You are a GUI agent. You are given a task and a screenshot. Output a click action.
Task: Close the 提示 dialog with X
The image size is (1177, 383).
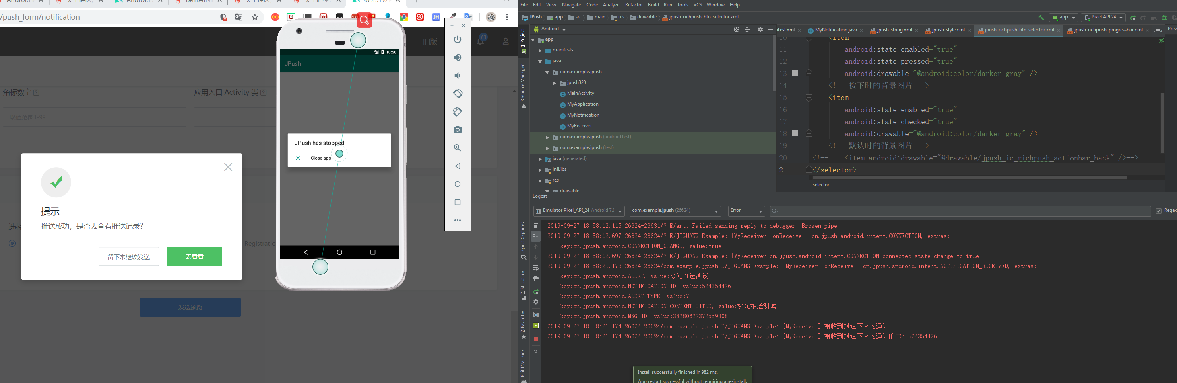pos(228,167)
